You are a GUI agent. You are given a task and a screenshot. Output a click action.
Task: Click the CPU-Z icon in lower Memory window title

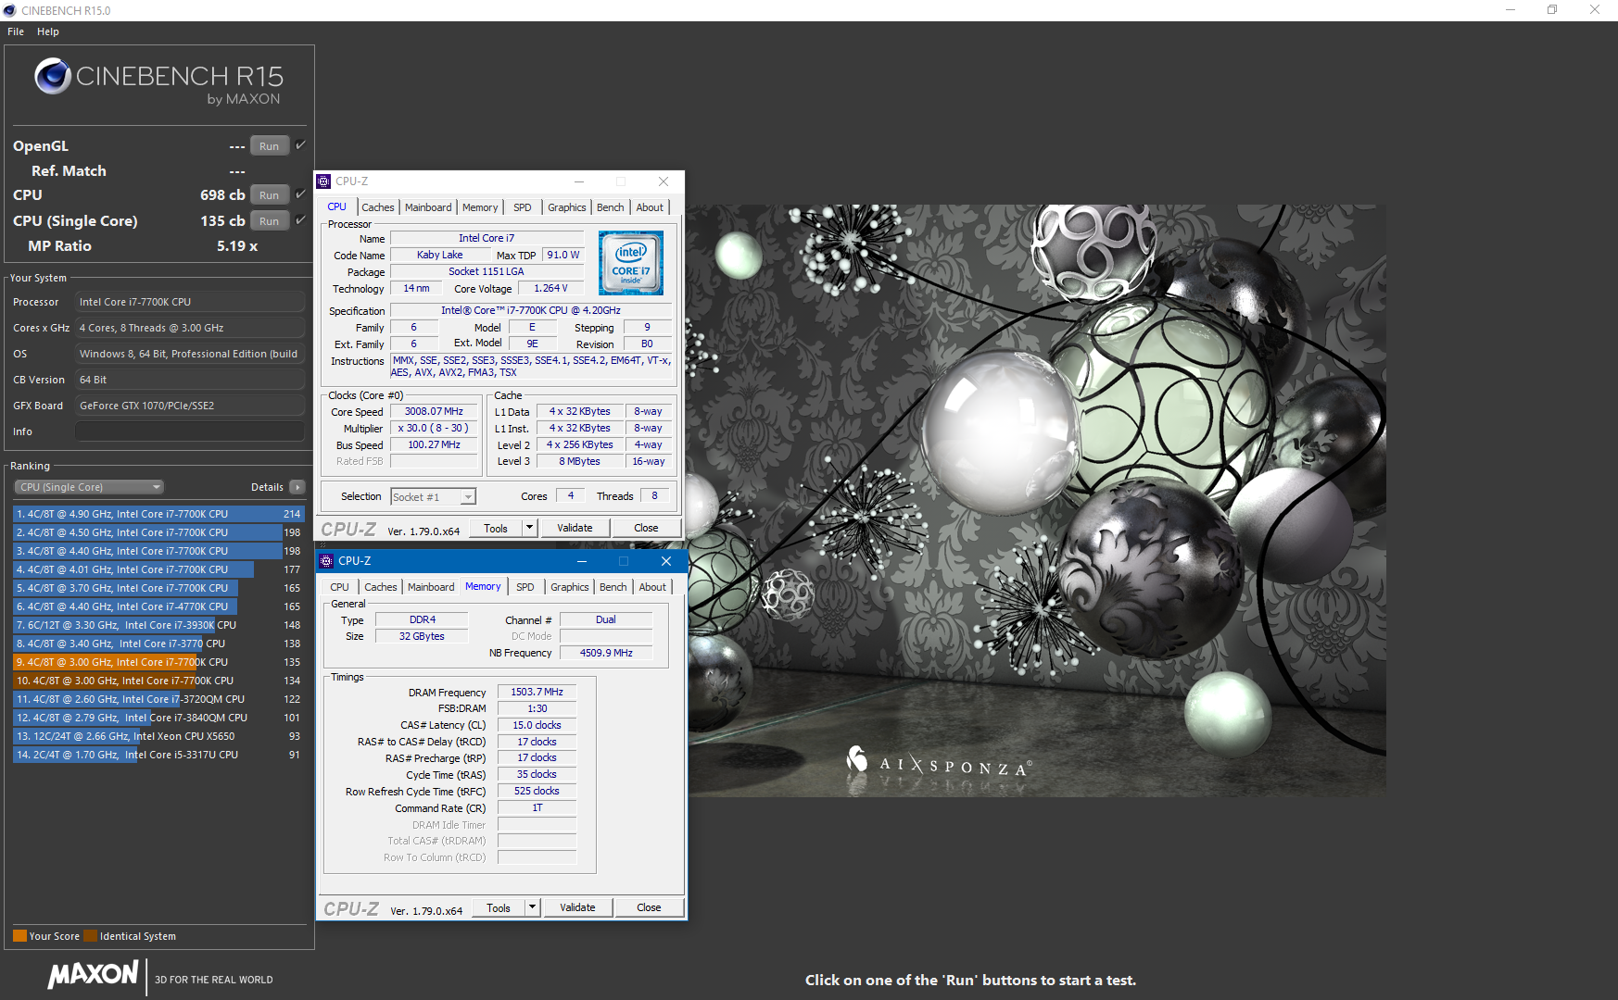(326, 561)
